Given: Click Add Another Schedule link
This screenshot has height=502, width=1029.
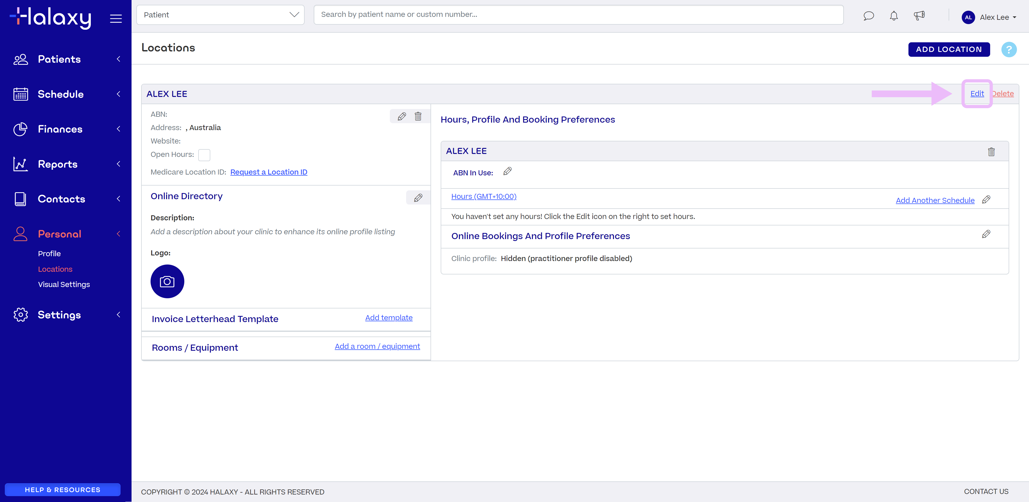Looking at the screenshot, I should [935, 200].
